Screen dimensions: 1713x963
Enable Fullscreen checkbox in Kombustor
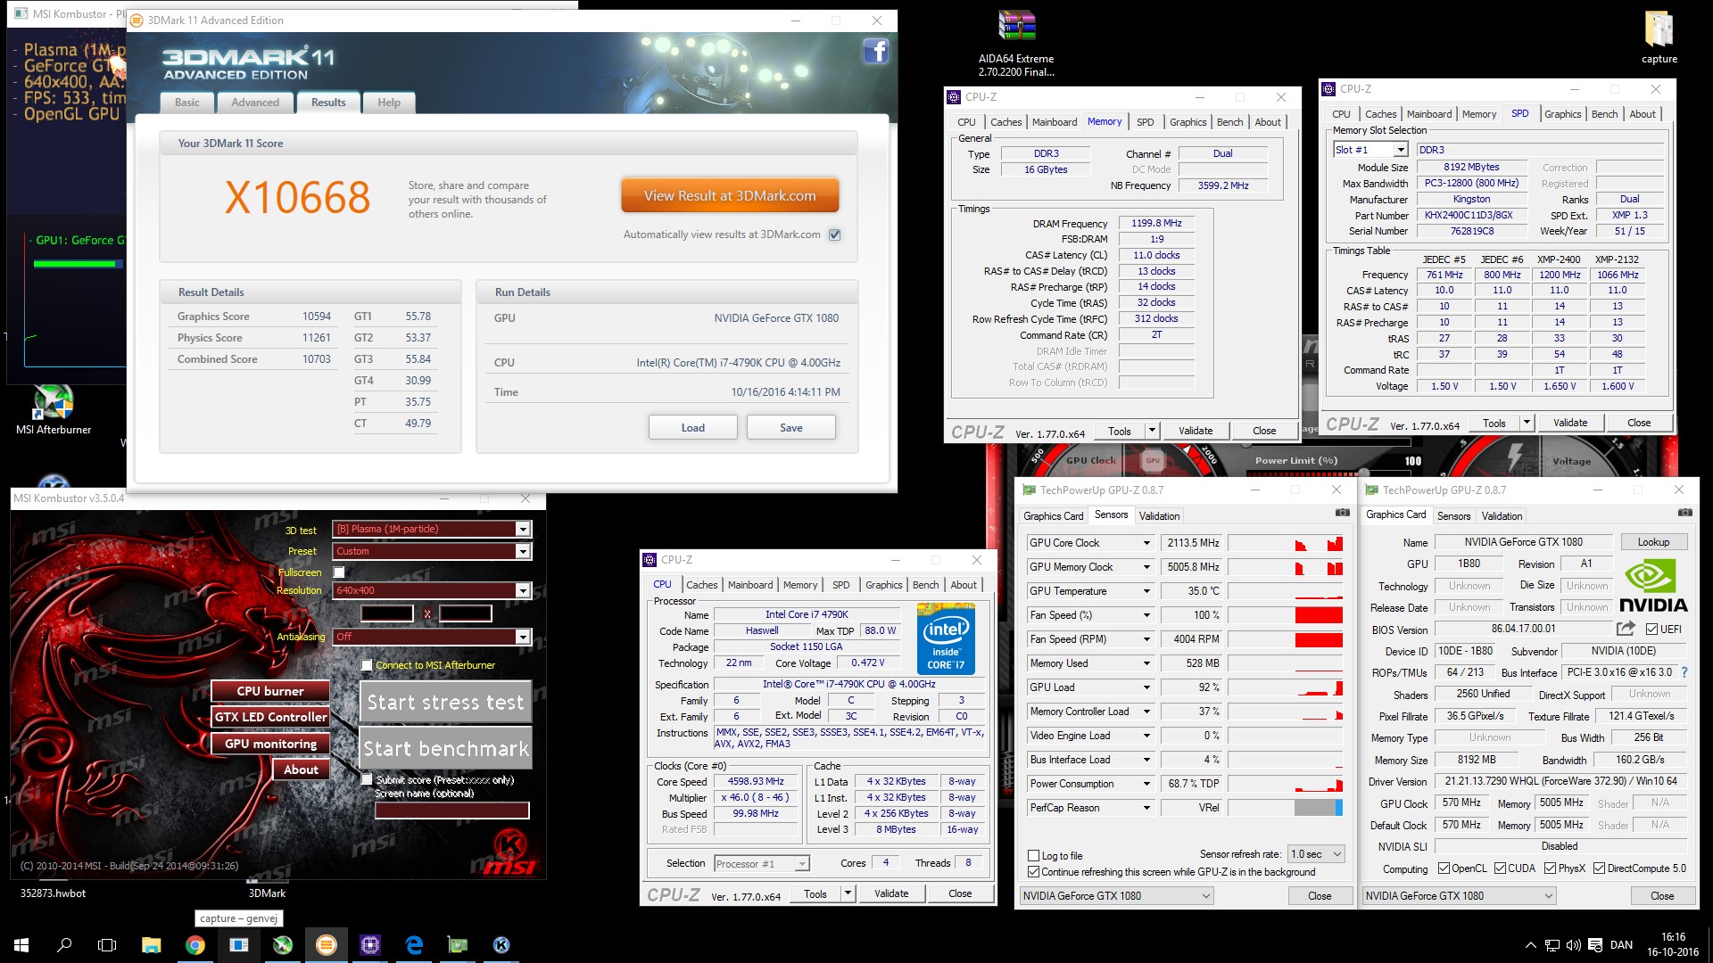point(339,572)
